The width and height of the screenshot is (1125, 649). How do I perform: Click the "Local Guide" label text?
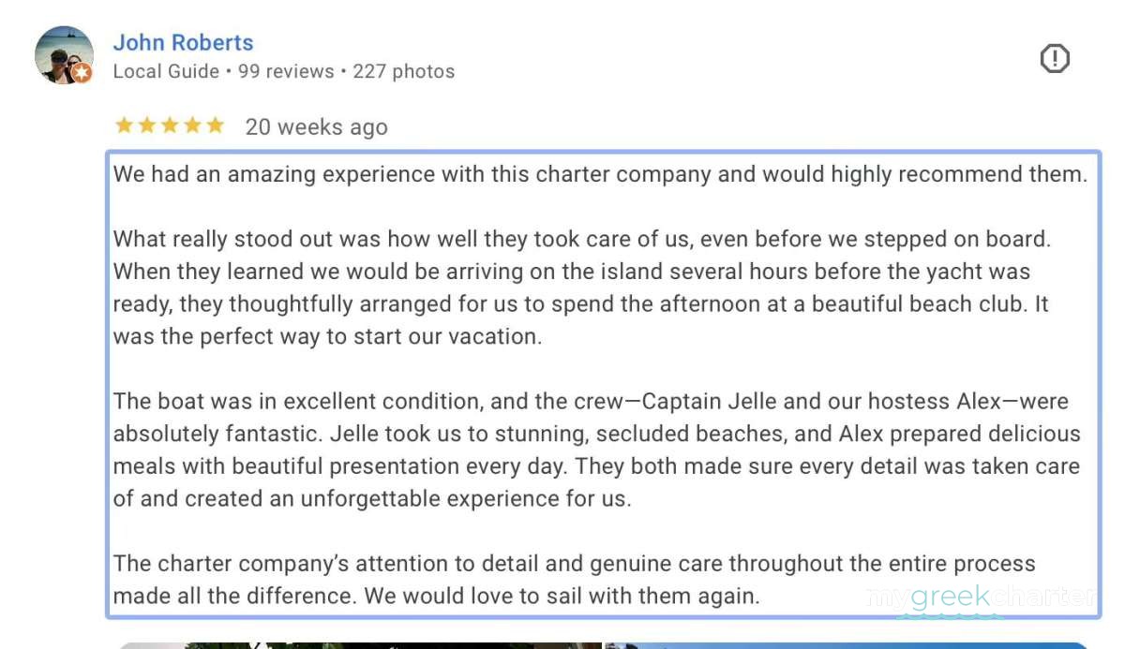[x=166, y=71]
